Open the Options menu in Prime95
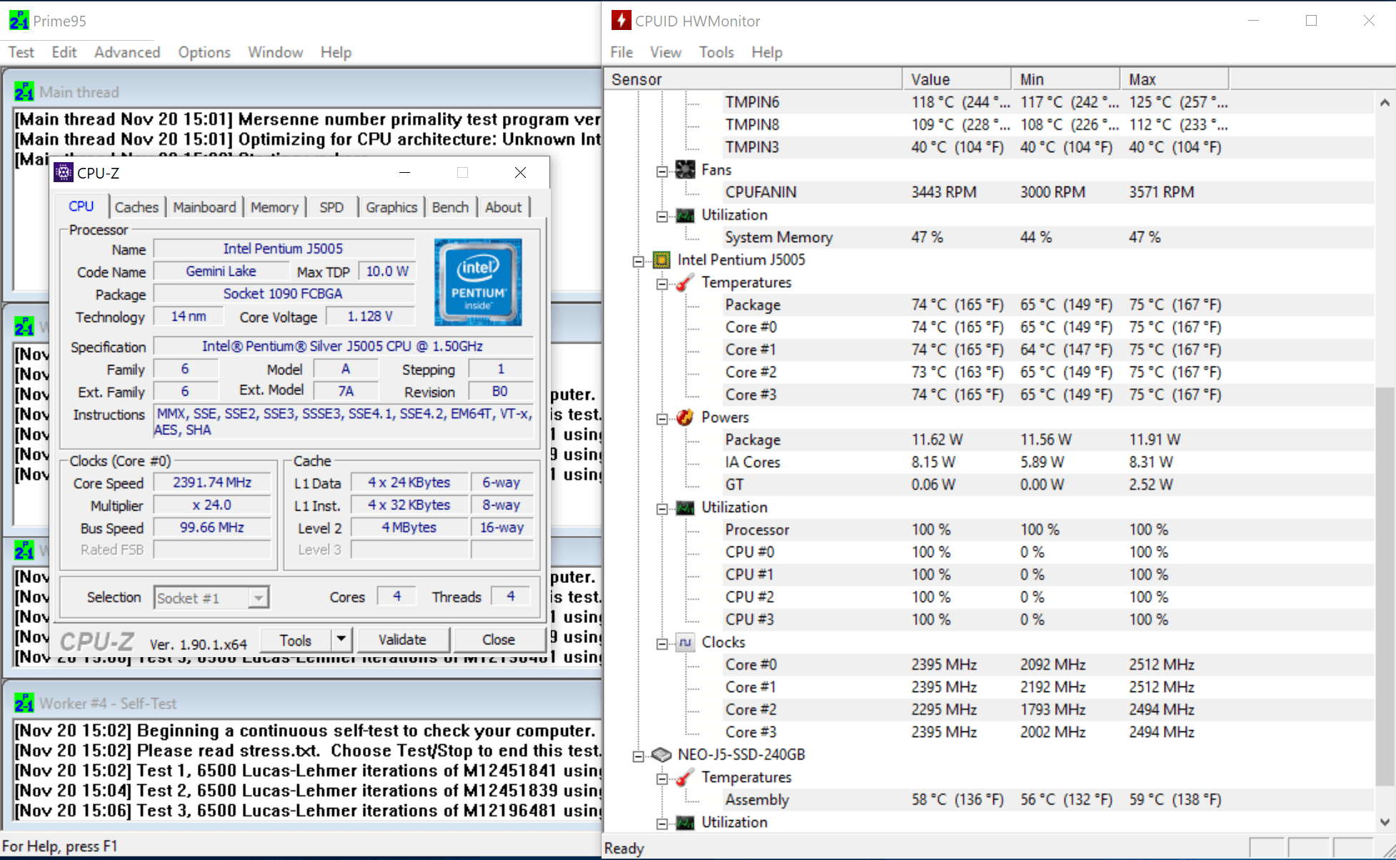 point(204,52)
